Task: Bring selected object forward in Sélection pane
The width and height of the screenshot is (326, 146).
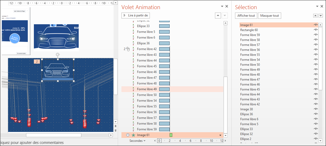Action: coord(315,16)
